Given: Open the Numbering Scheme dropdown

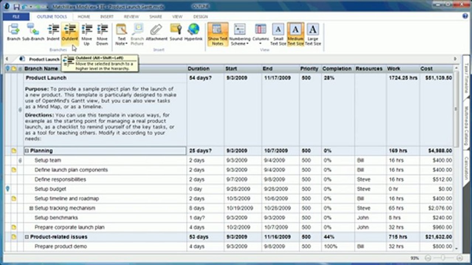Looking at the screenshot, I should [240, 34].
